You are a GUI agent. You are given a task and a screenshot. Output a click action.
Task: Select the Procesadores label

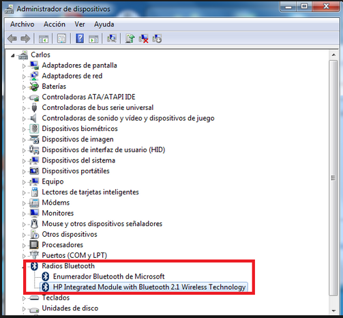tap(63, 245)
